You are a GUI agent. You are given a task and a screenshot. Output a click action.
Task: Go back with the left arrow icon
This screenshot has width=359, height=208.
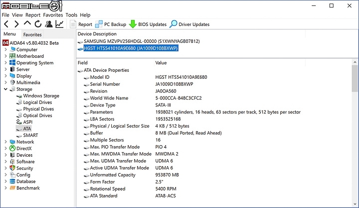pos(6,24)
